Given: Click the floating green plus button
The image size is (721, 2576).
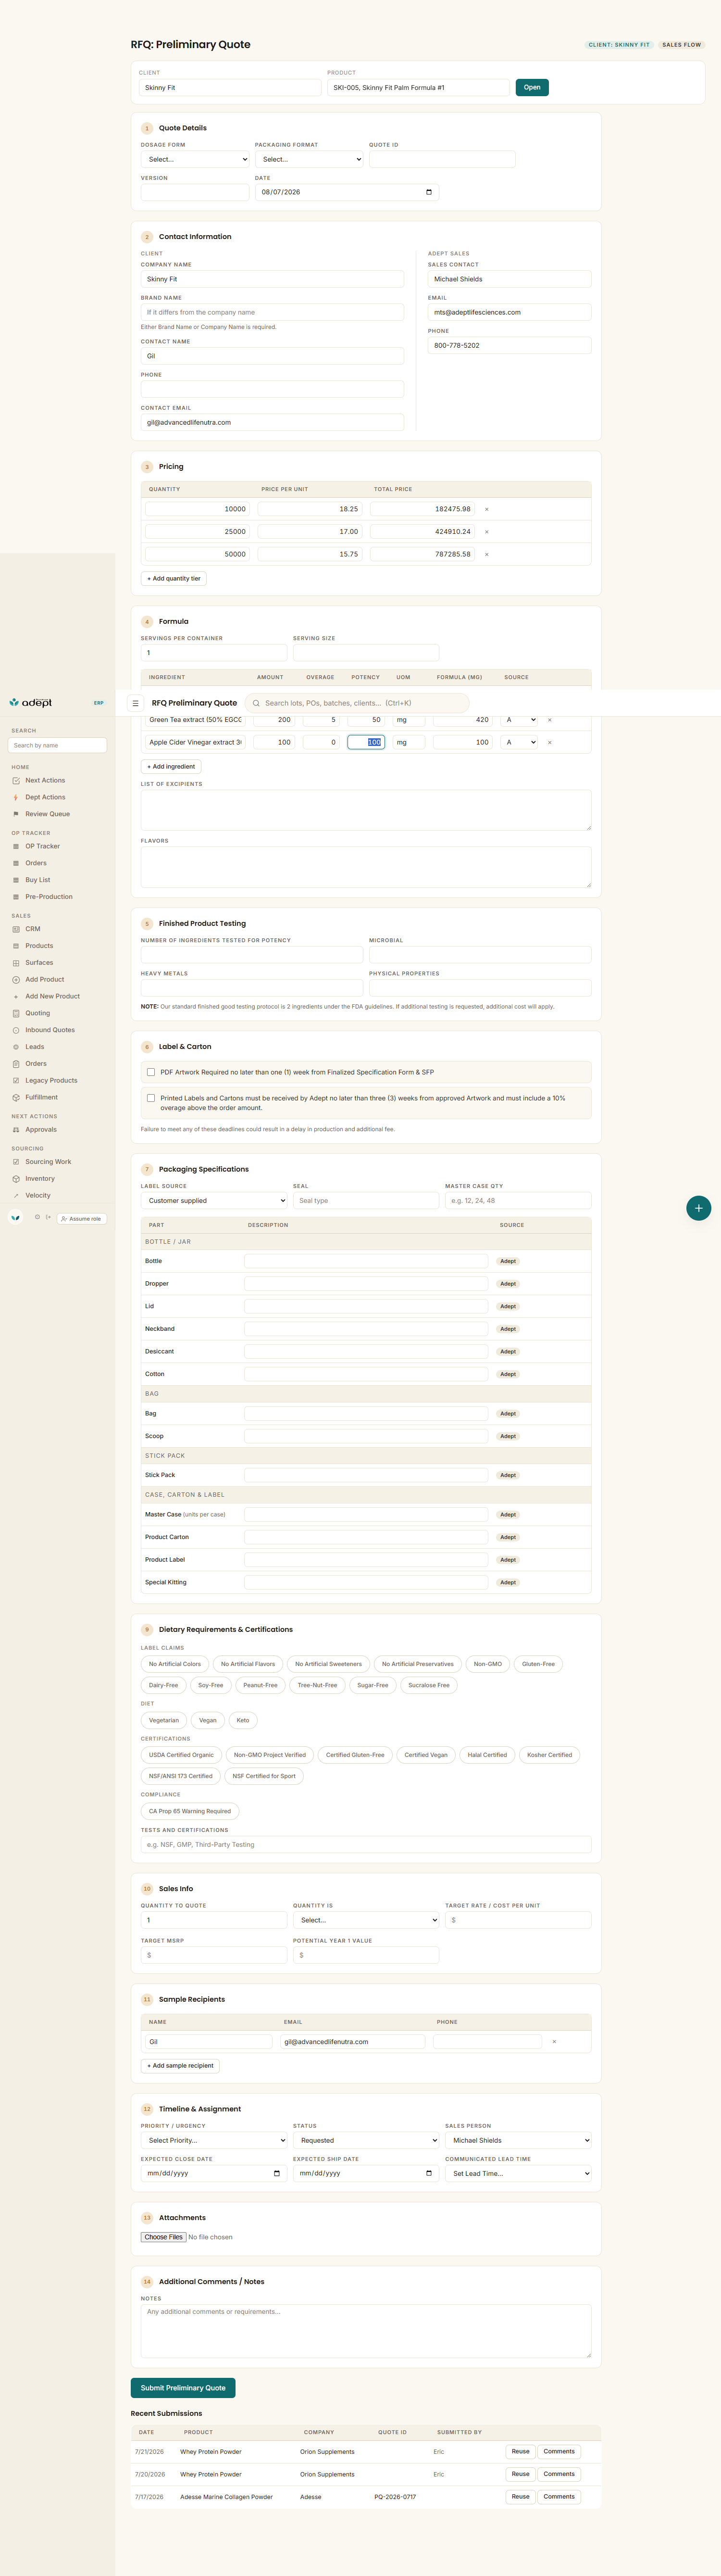Looking at the screenshot, I should click(698, 1208).
